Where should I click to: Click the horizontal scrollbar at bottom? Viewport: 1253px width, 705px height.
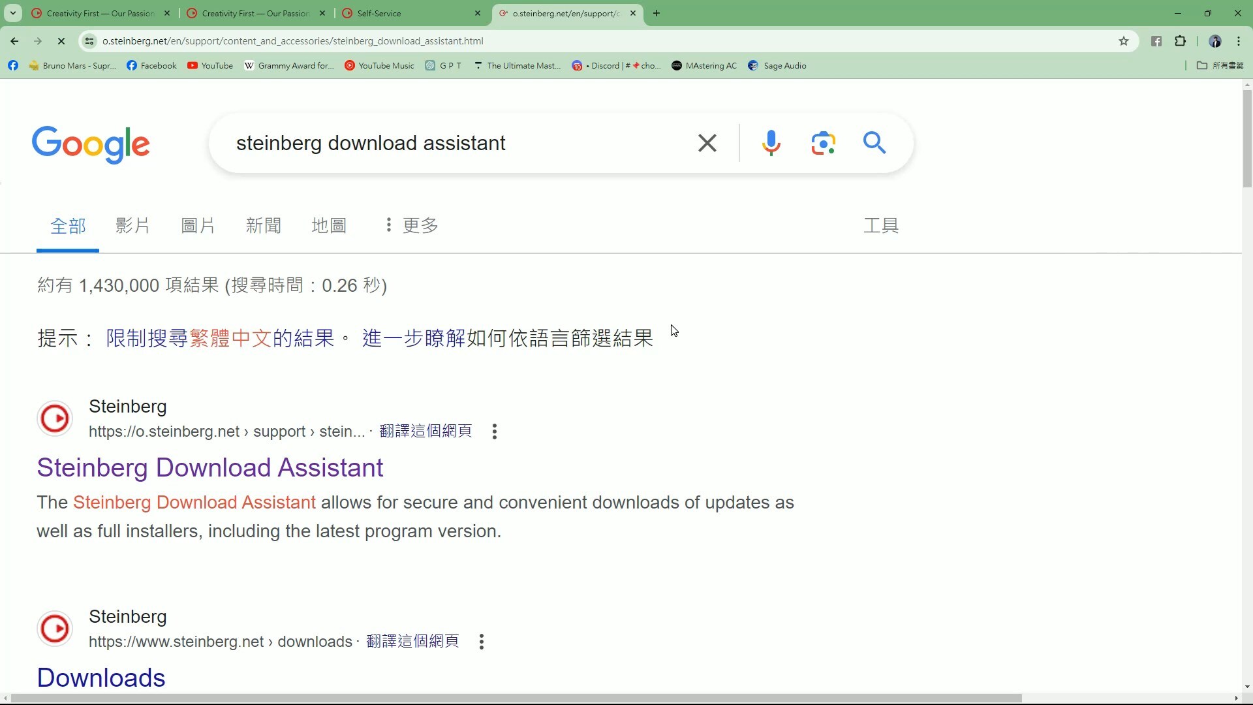(516, 698)
